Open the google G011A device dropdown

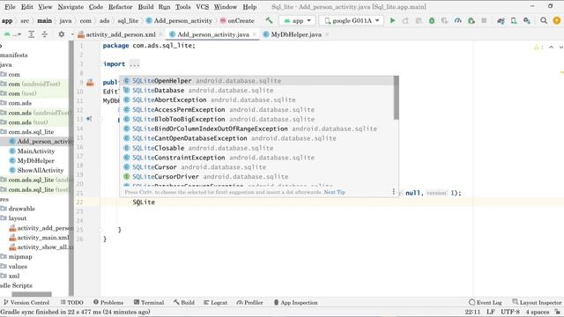[352, 20]
